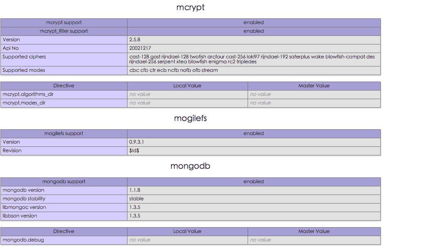Click the mcrypt.modes_dir directive name

24,103
